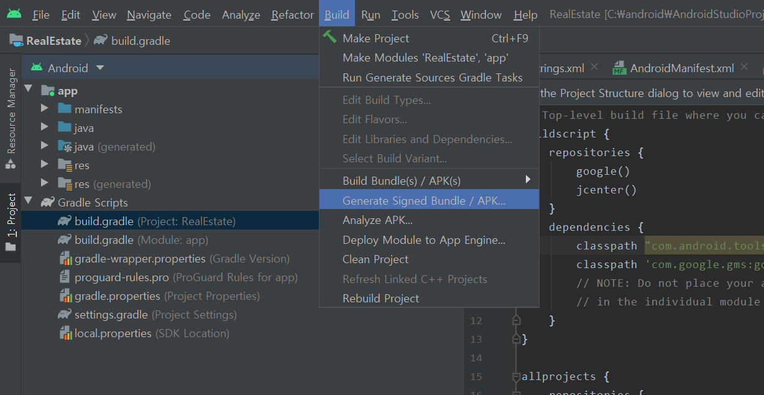Image resolution: width=764 pixels, height=395 pixels.
Task: Expand the manifests folder
Action: click(x=44, y=109)
